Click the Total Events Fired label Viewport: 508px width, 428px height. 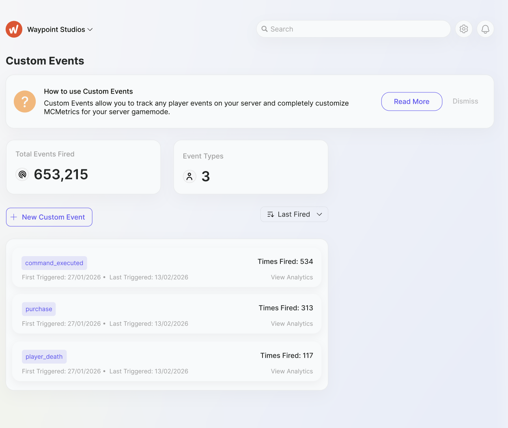click(x=45, y=154)
